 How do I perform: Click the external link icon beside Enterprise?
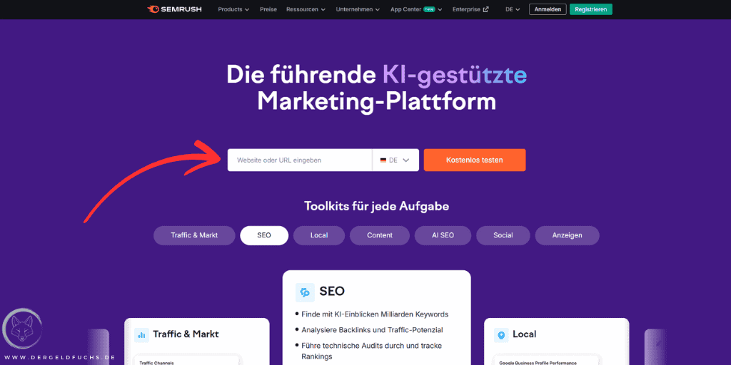[485, 9]
